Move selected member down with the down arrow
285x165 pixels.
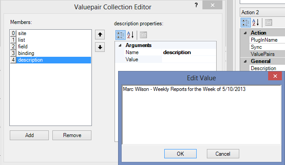pyautogui.click(x=100, y=47)
